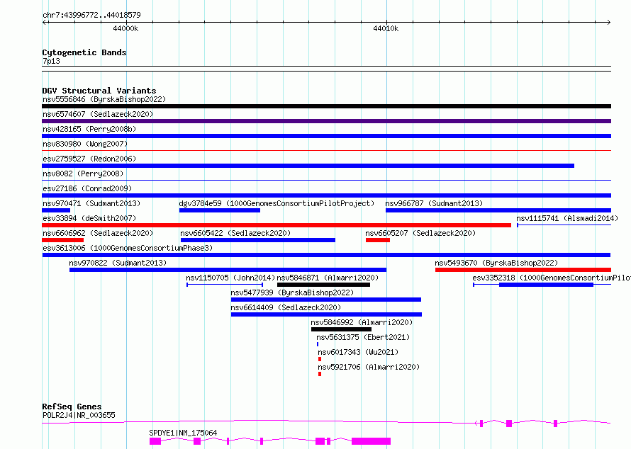The height and width of the screenshot is (449, 631).
Task: Open nsv6574607 (Sedlazeck2020) label
Action: (98, 114)
